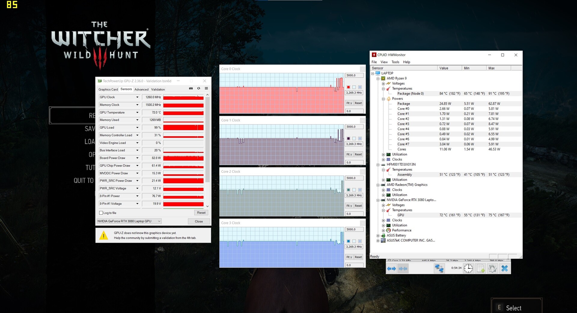Open the GPU Load sensor dropdown
The width and height of the screenshot is (577, 313).
point(137,128)
